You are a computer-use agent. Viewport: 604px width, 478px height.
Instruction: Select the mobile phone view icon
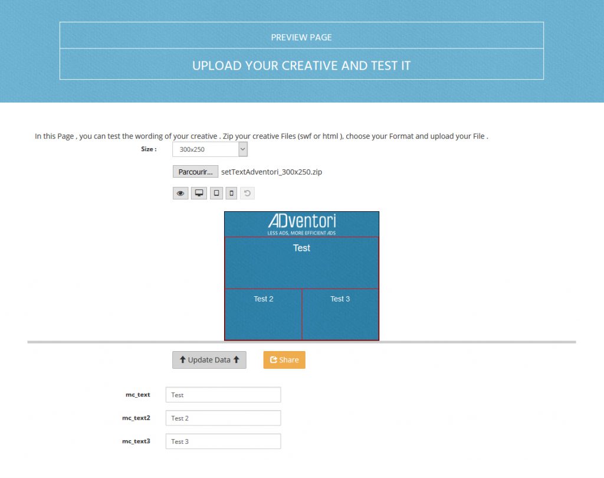tap(231, 193)
